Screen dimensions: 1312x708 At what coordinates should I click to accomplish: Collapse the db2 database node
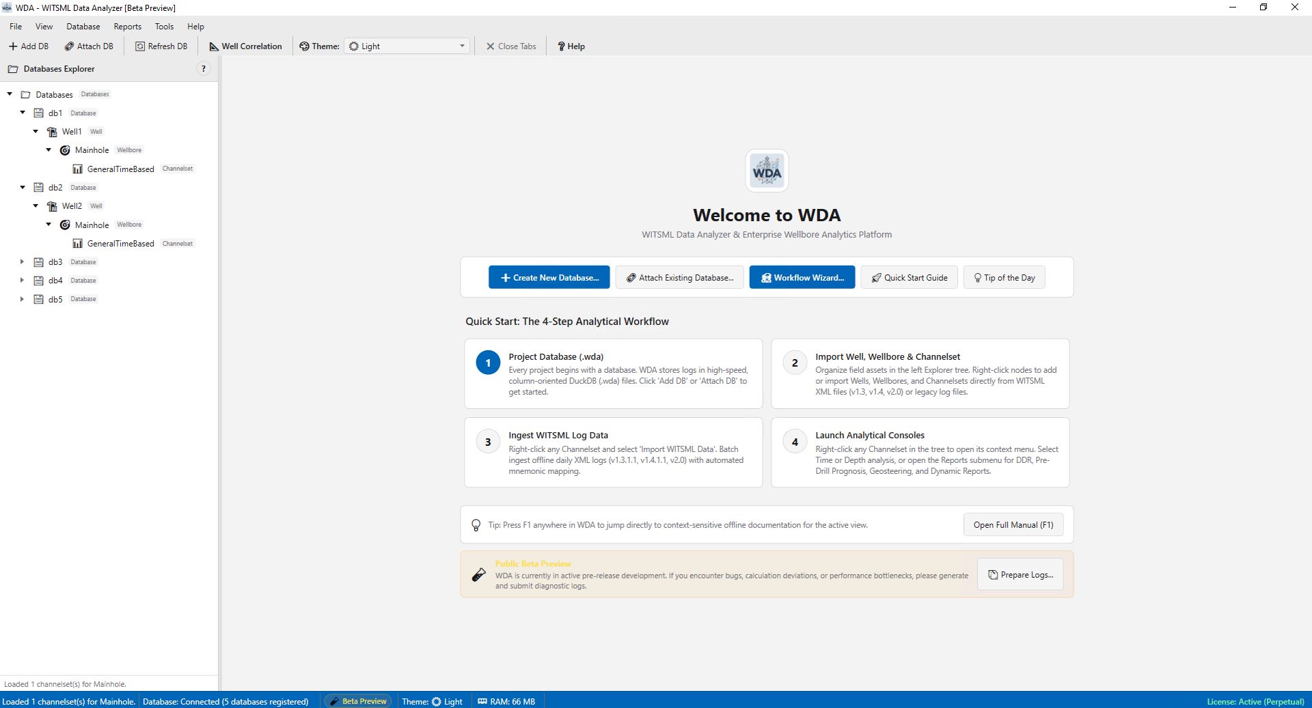tap(23, 187)
